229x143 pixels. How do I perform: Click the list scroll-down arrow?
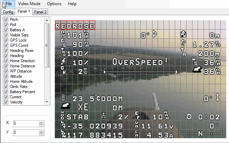(x=47, y=102)
